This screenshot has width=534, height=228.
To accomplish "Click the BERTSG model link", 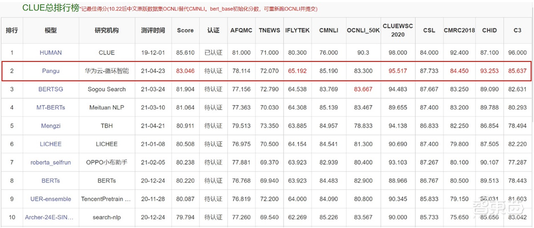I will coord(51,89).
